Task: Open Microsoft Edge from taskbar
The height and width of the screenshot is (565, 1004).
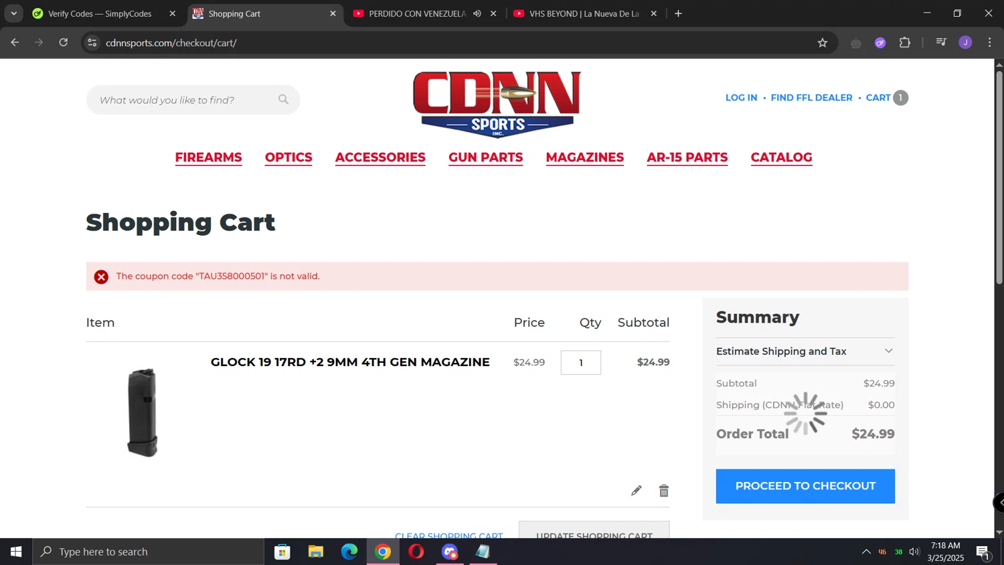Action: 349,552
